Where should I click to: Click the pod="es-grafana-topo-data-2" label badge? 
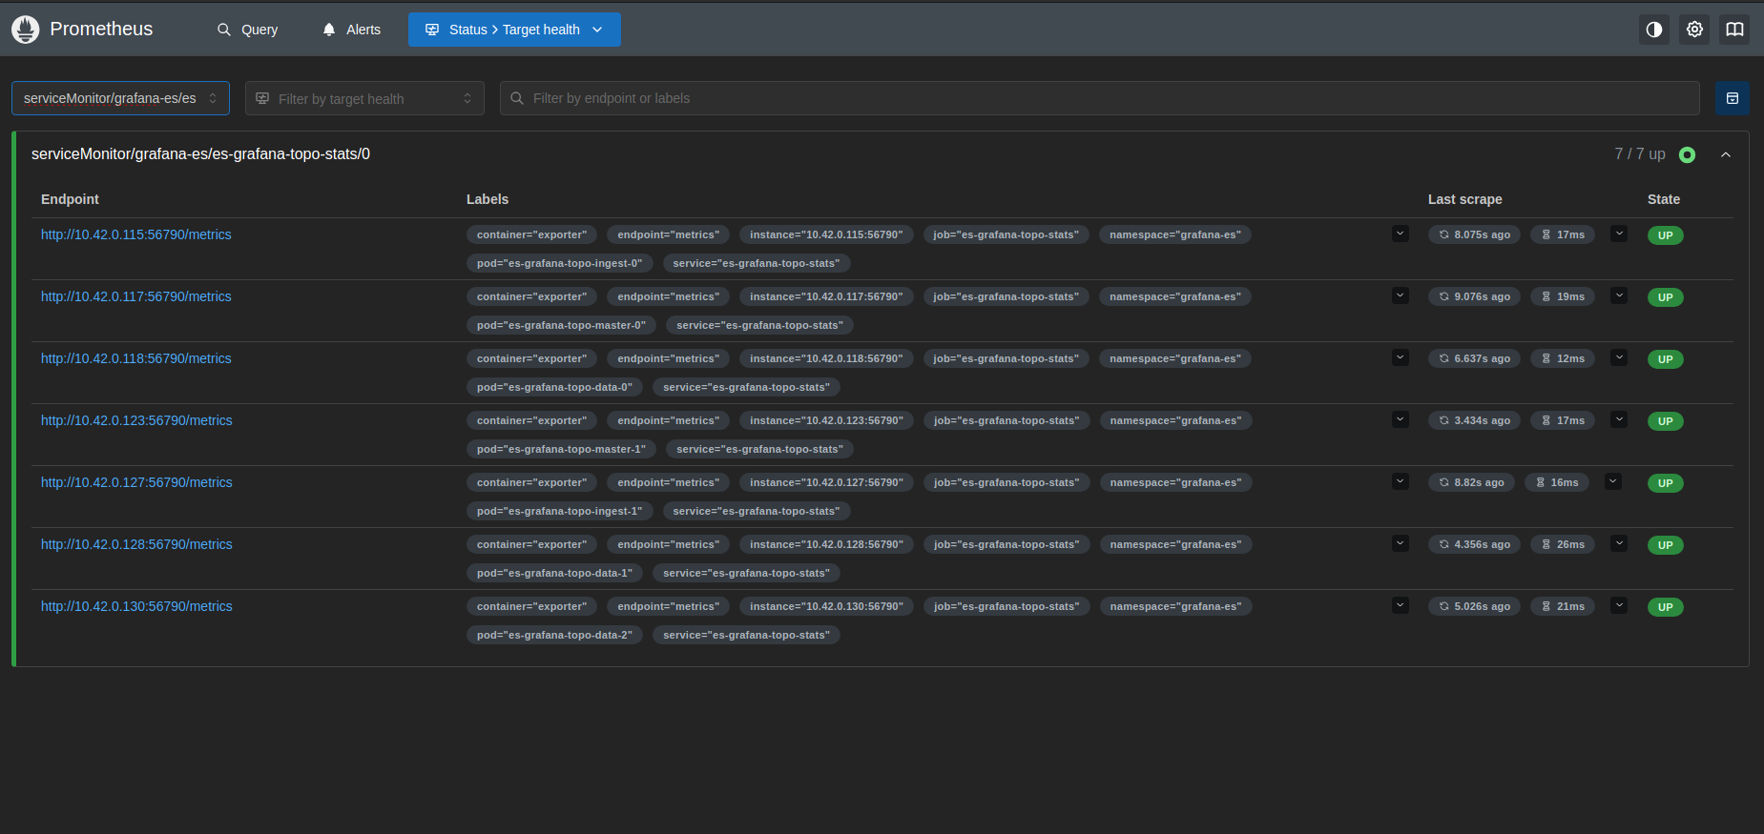[x=554, y=635]
